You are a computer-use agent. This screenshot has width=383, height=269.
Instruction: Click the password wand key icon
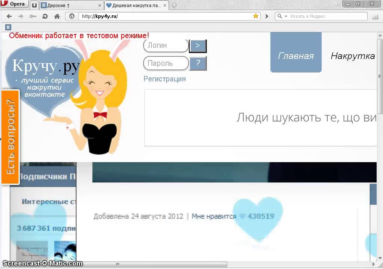pyautogui.click(x=33, y=16)
